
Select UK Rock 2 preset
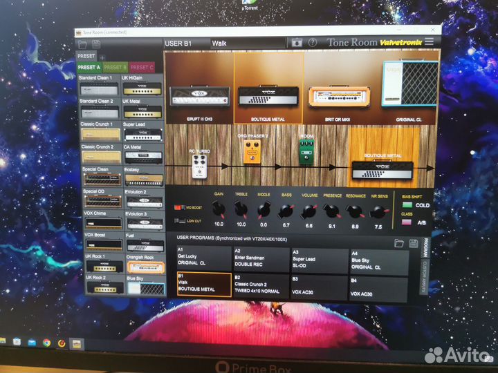click(x=105, y=285)
